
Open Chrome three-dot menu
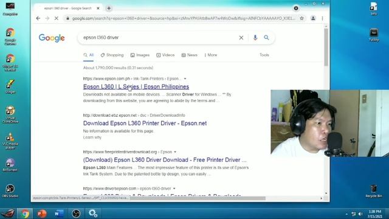pos(322,18)
